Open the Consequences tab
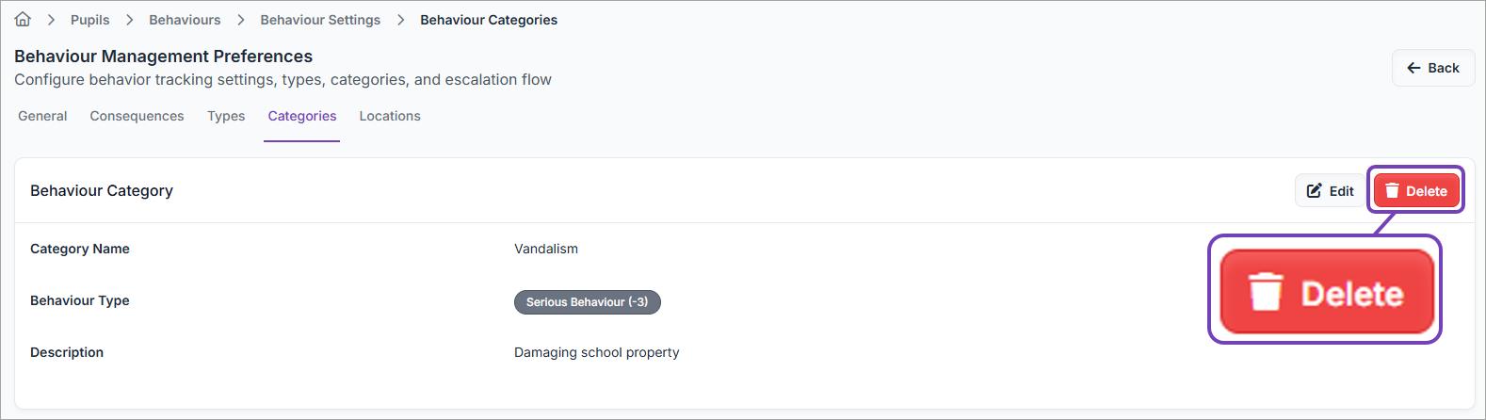The image size is (1486, 420). pos(137,116)
